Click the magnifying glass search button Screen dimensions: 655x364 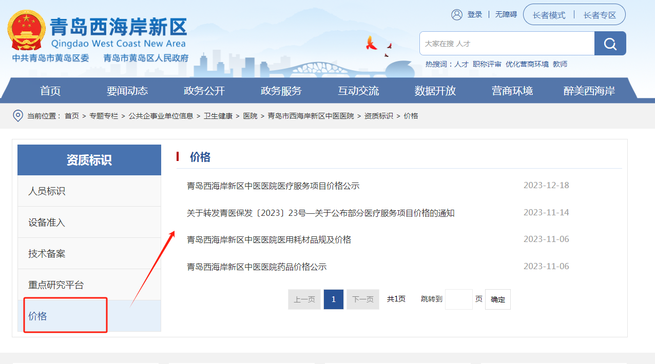[610, 44]
